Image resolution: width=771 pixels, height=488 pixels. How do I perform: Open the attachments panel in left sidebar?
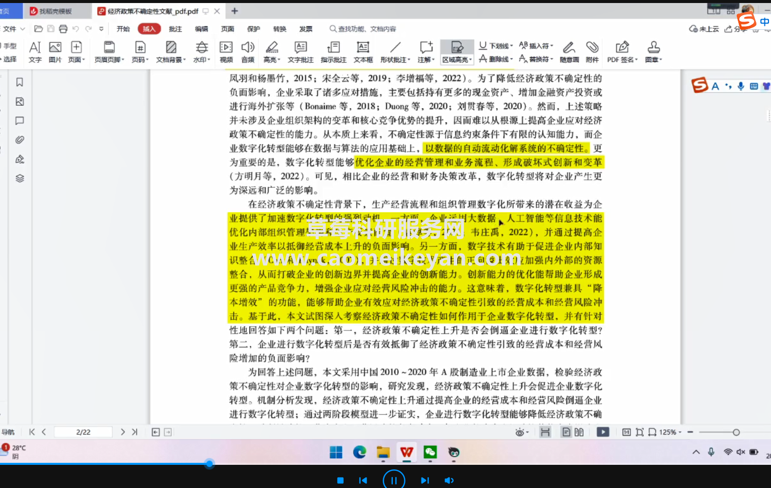coord(20,140)
